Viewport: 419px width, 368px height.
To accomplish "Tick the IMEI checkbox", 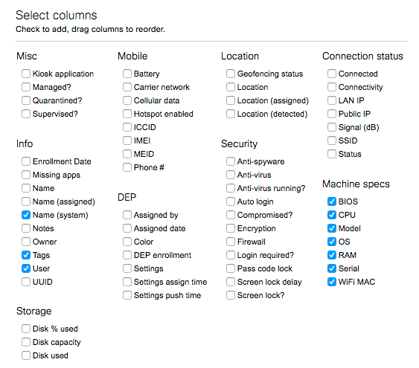I will pos(127,141).
